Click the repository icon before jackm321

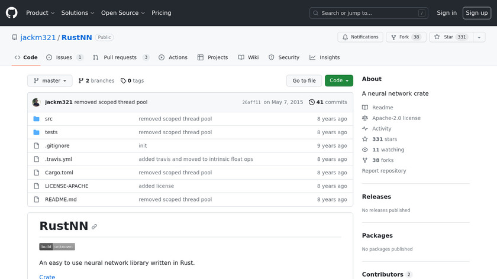click(x=15, y=37)
